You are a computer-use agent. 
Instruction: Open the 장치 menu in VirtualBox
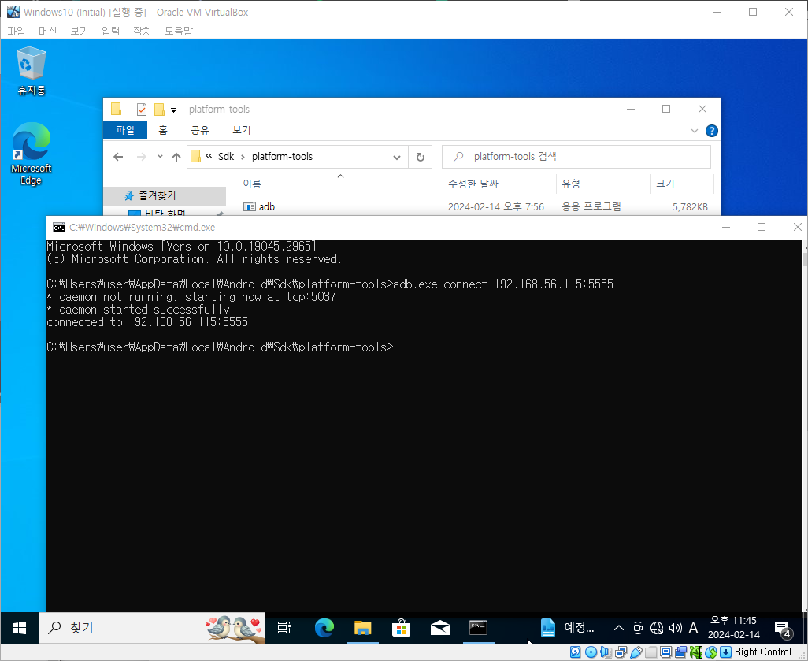[x=142, y=31]
